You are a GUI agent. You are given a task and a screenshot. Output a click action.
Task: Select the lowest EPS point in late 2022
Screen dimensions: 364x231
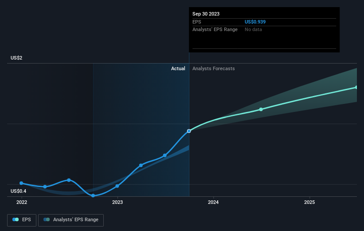coord(93,195)
